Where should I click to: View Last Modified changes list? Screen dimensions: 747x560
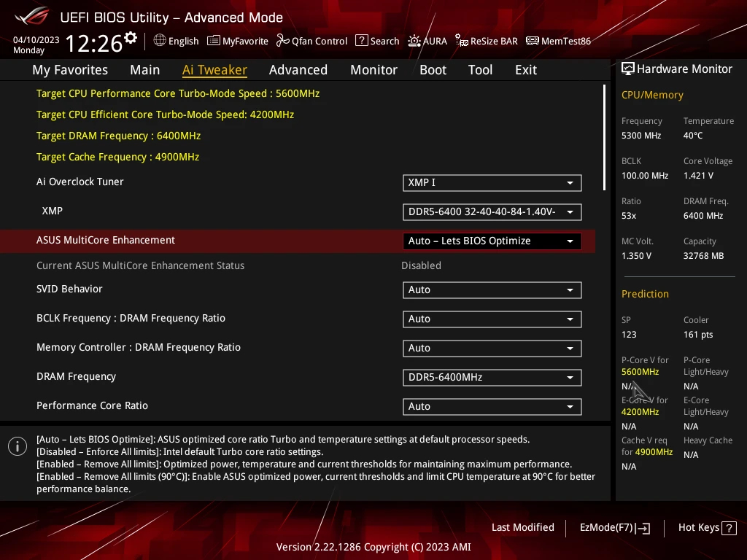[523, 527]
